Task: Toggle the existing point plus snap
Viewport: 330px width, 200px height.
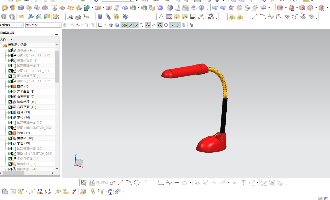Action: pos(172,25)
